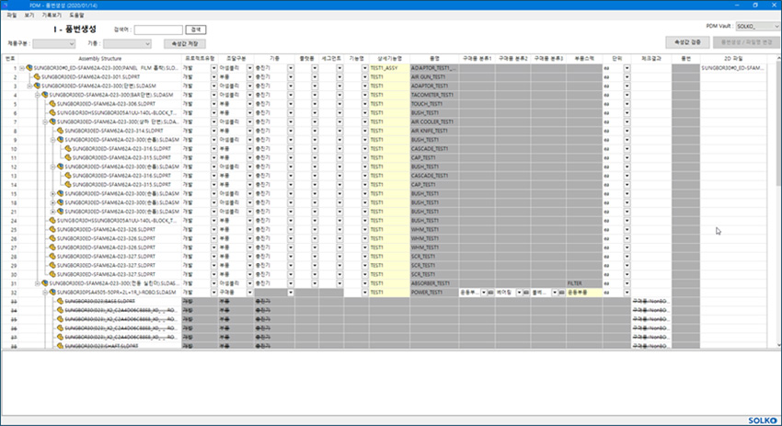Click the 검색어 search input field

pos(158,29)
